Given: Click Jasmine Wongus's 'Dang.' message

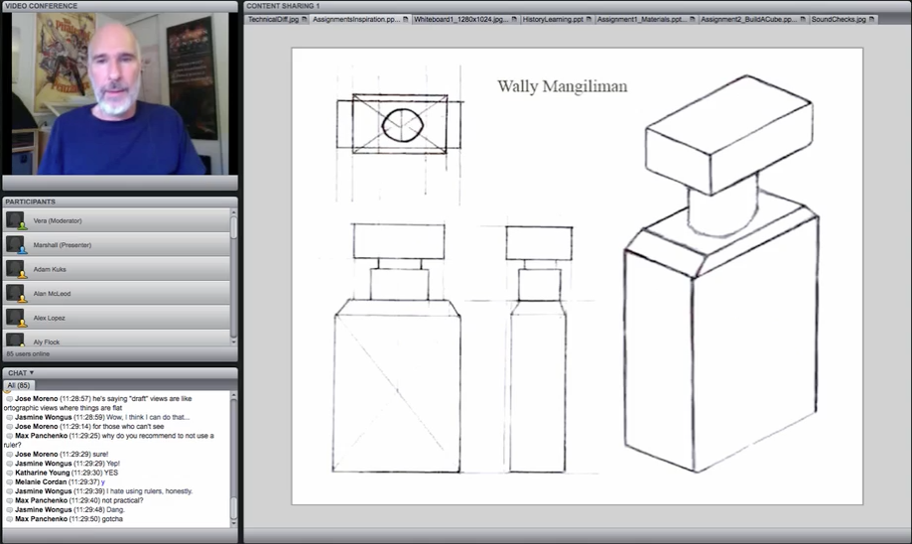Looking at the screenshot, I should (65, 509).
